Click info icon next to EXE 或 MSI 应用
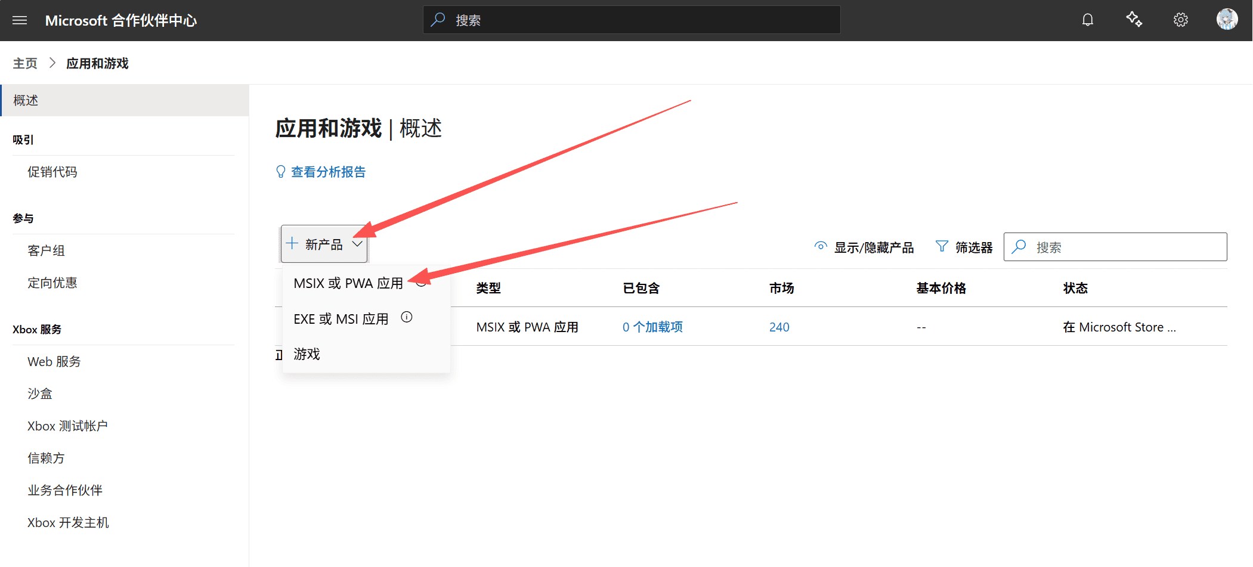 coord(407,317)
